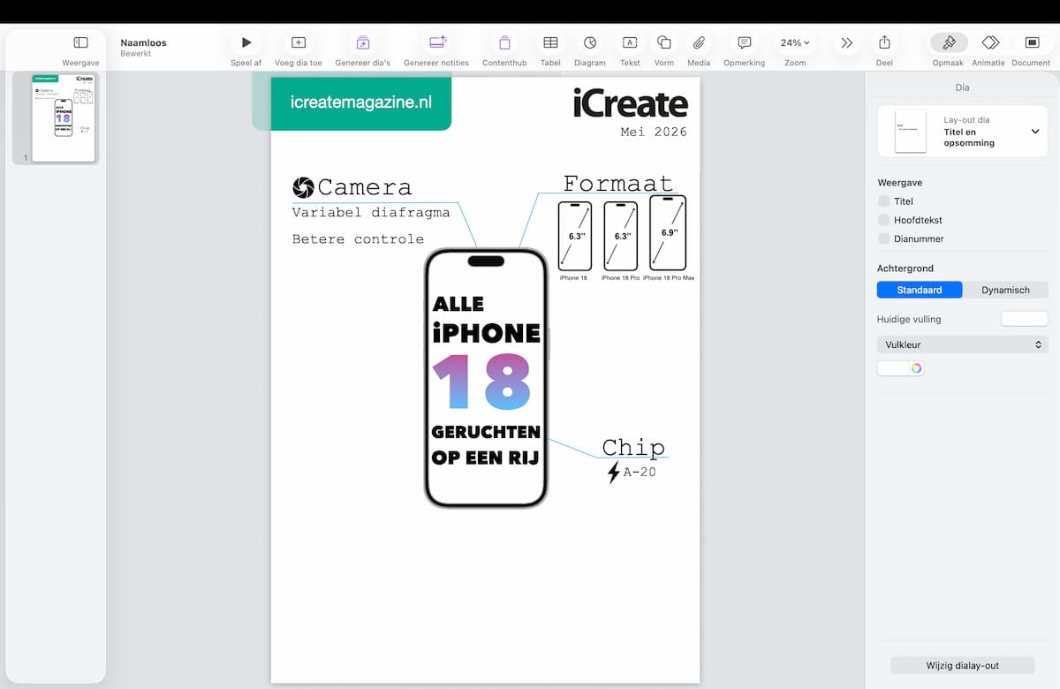Select the large gradient 18 number
1060x689 pixels.
click(481, 382)
